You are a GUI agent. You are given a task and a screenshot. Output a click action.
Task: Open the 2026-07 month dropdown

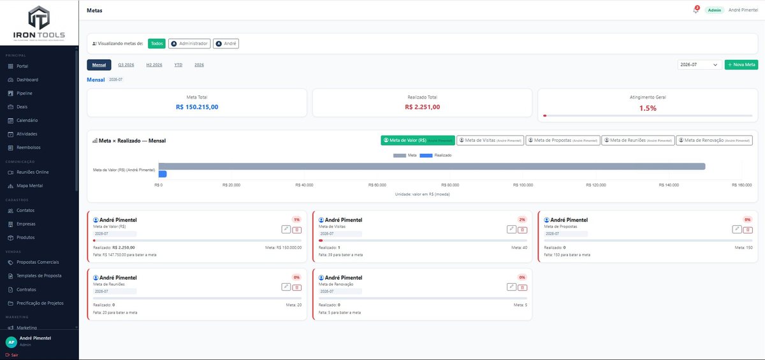[699, 65]
